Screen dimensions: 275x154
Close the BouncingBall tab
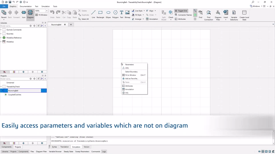click(x=65, y=25)
